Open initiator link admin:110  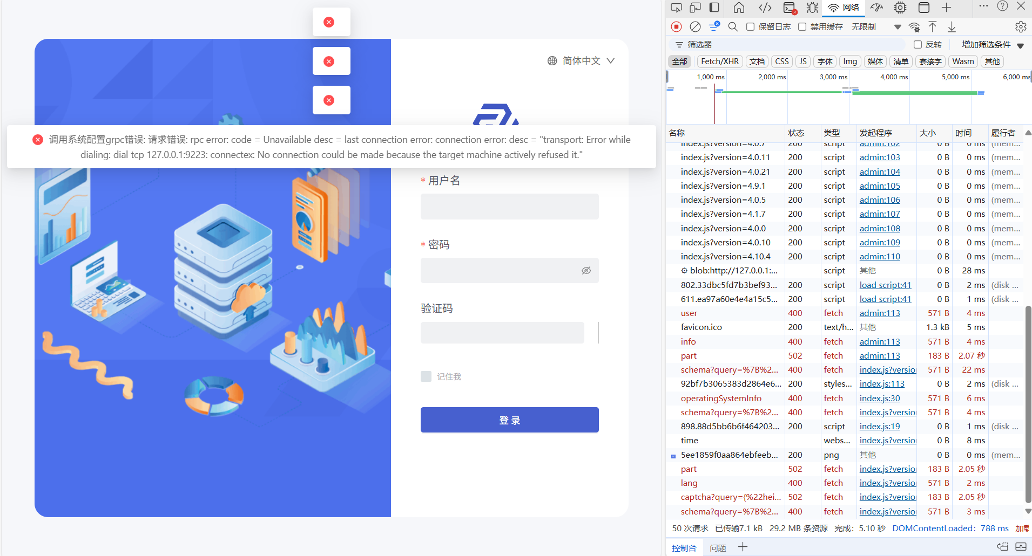click(x=880, y=256)
